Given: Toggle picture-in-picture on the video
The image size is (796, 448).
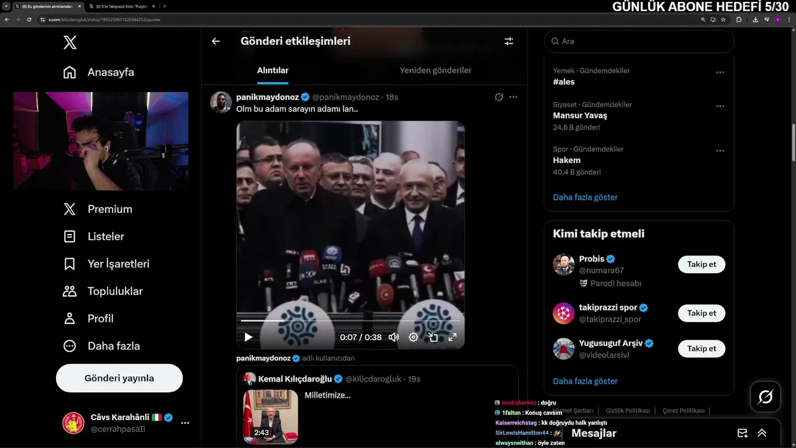Looking at the screenshot, I should pos(433,337).
